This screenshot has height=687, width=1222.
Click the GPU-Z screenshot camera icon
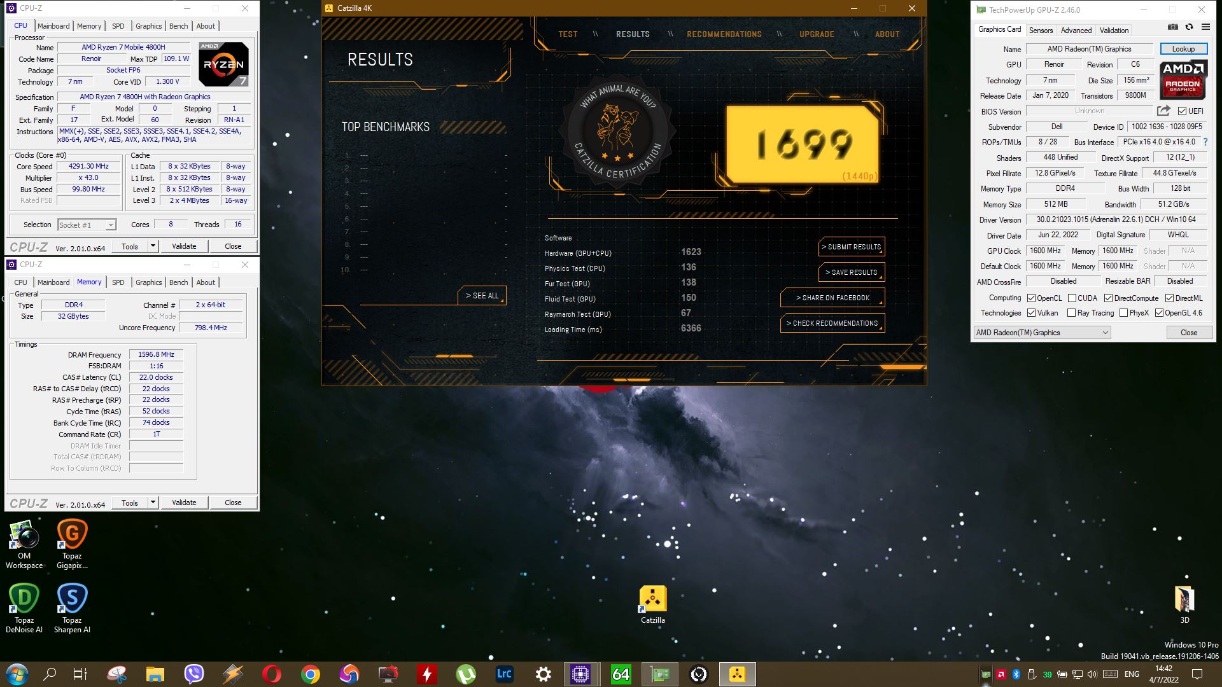(x=1172, y=27)
